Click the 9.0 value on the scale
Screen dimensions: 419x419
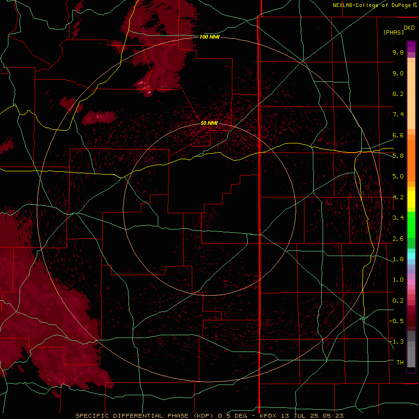pyautogui.click(x=398, y=73)
